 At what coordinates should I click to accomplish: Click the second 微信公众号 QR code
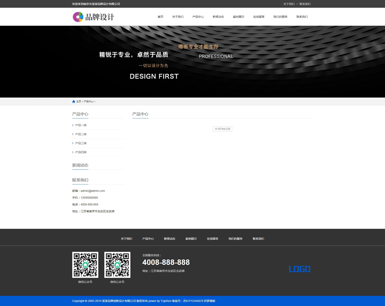click(117, 265)
